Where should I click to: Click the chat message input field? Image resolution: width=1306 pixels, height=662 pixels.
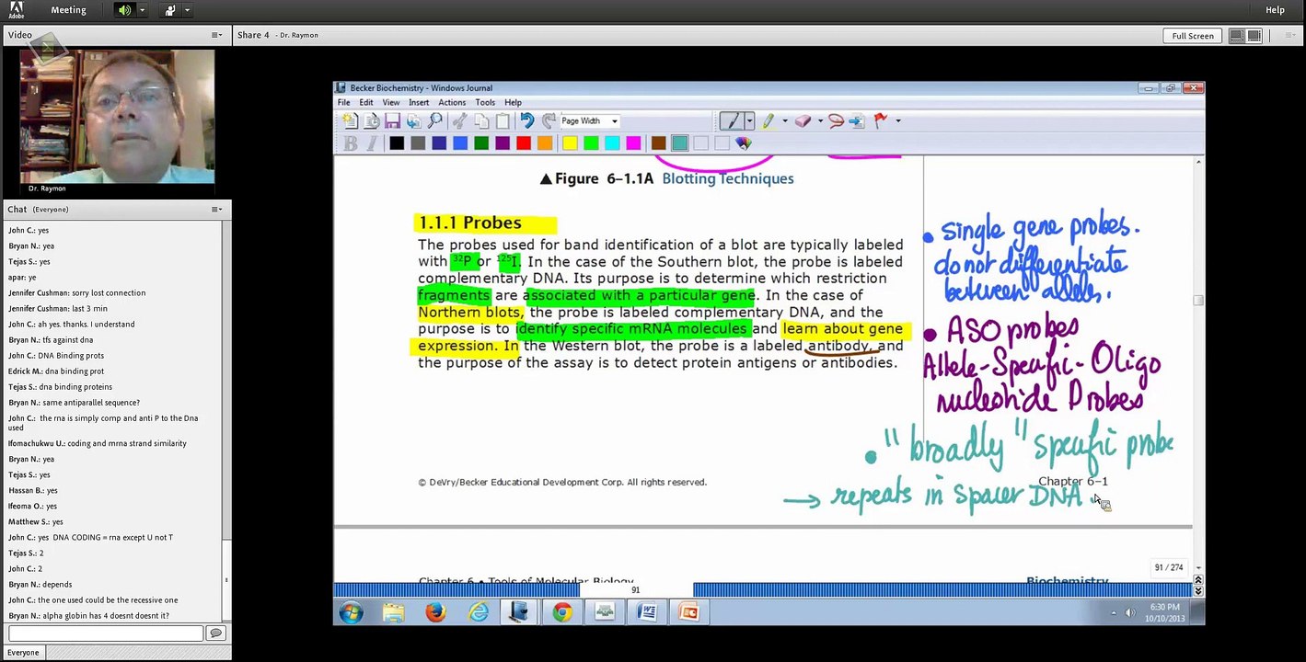pos(106,633)
